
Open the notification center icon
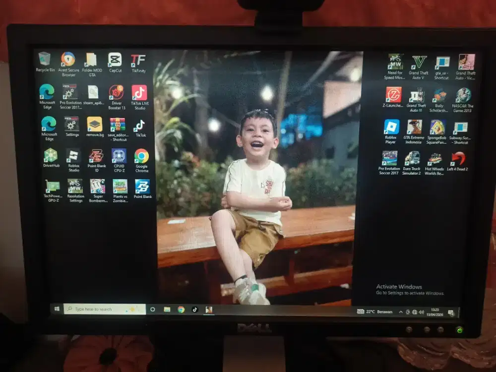pos(450,312)
